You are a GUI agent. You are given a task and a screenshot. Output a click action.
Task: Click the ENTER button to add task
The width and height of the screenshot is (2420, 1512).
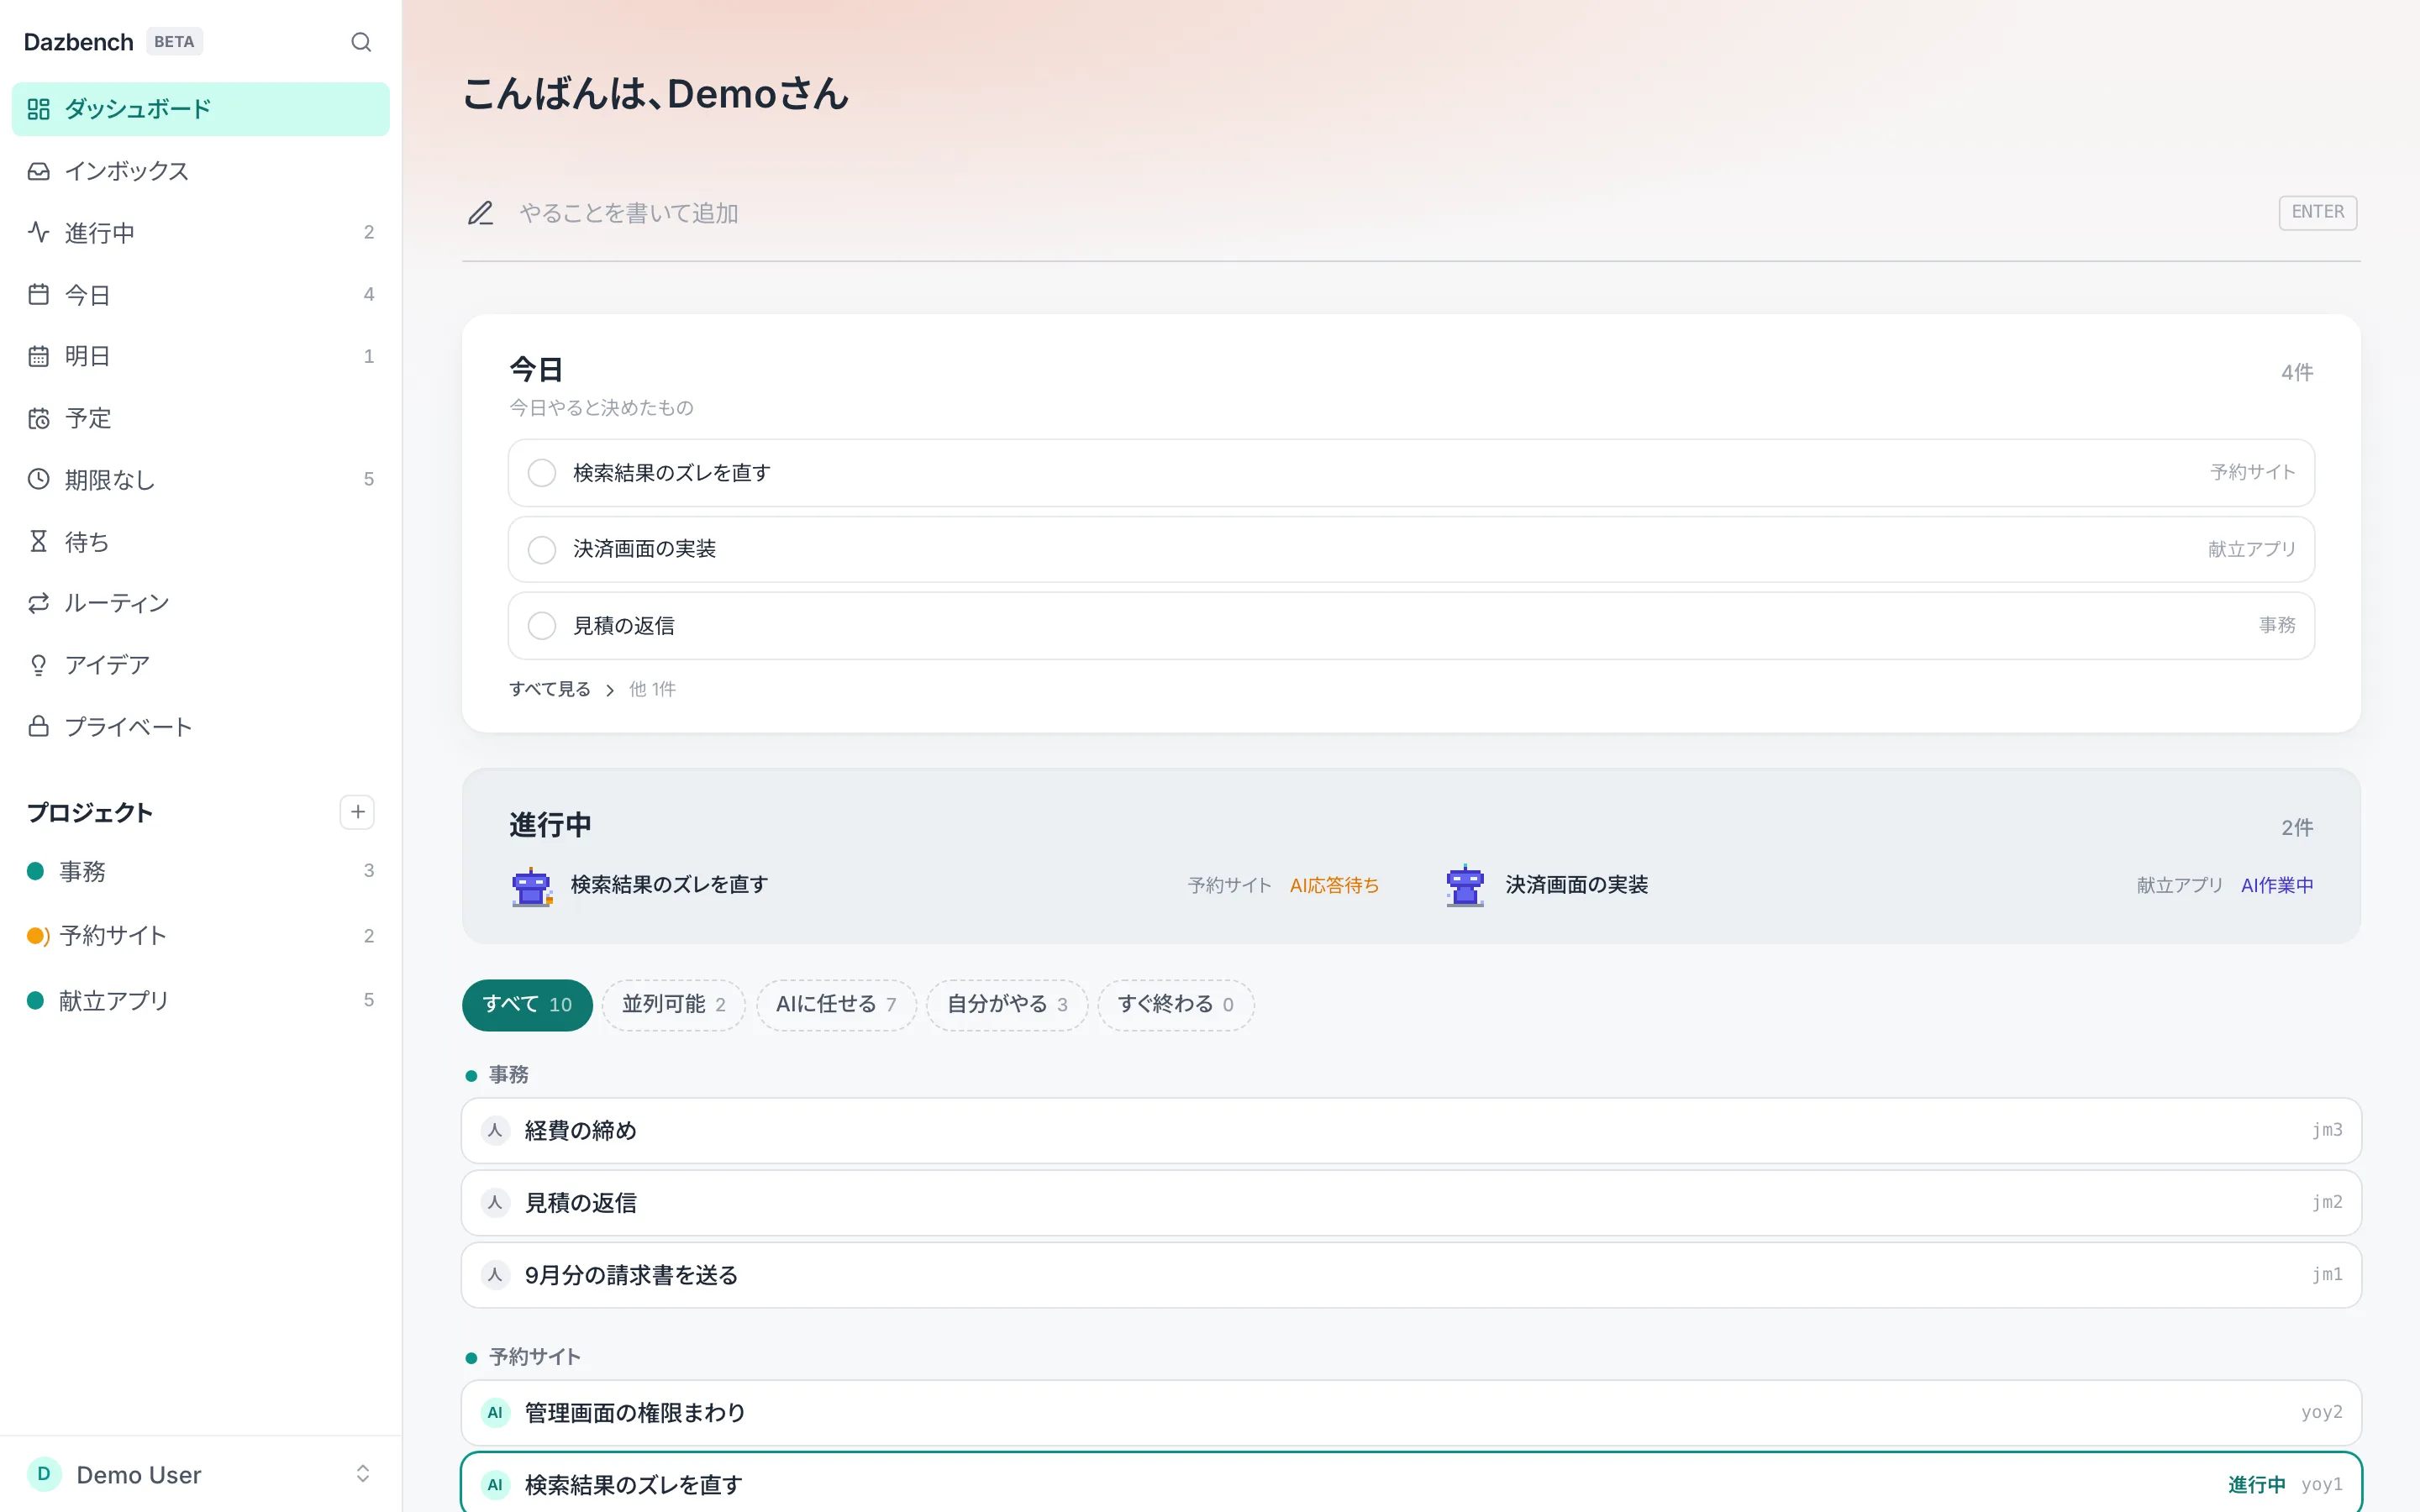[2317, 212]
